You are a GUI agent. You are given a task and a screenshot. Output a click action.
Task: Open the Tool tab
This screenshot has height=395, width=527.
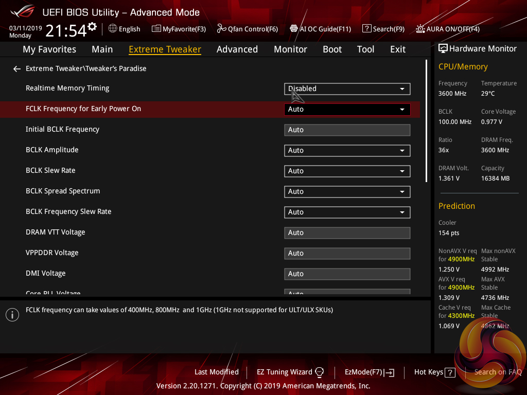point(366,49)
